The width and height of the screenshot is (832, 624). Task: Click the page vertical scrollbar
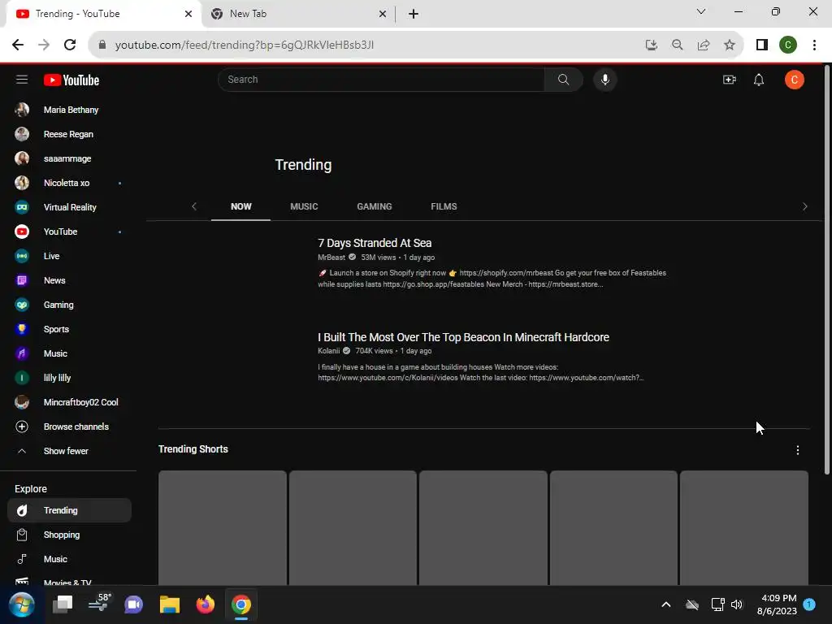tap(826, 271)
